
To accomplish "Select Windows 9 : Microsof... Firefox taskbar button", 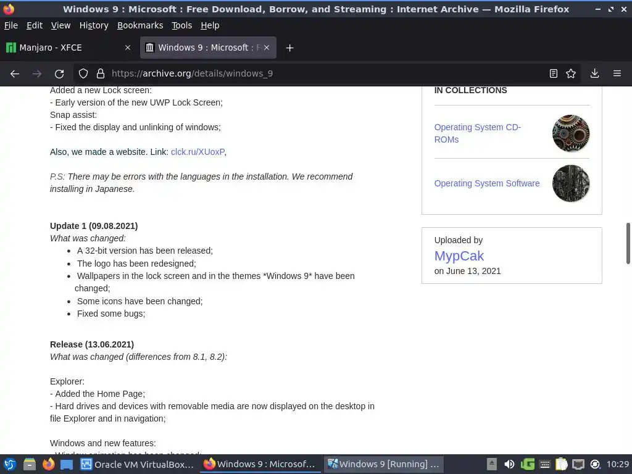I will 260,464.
